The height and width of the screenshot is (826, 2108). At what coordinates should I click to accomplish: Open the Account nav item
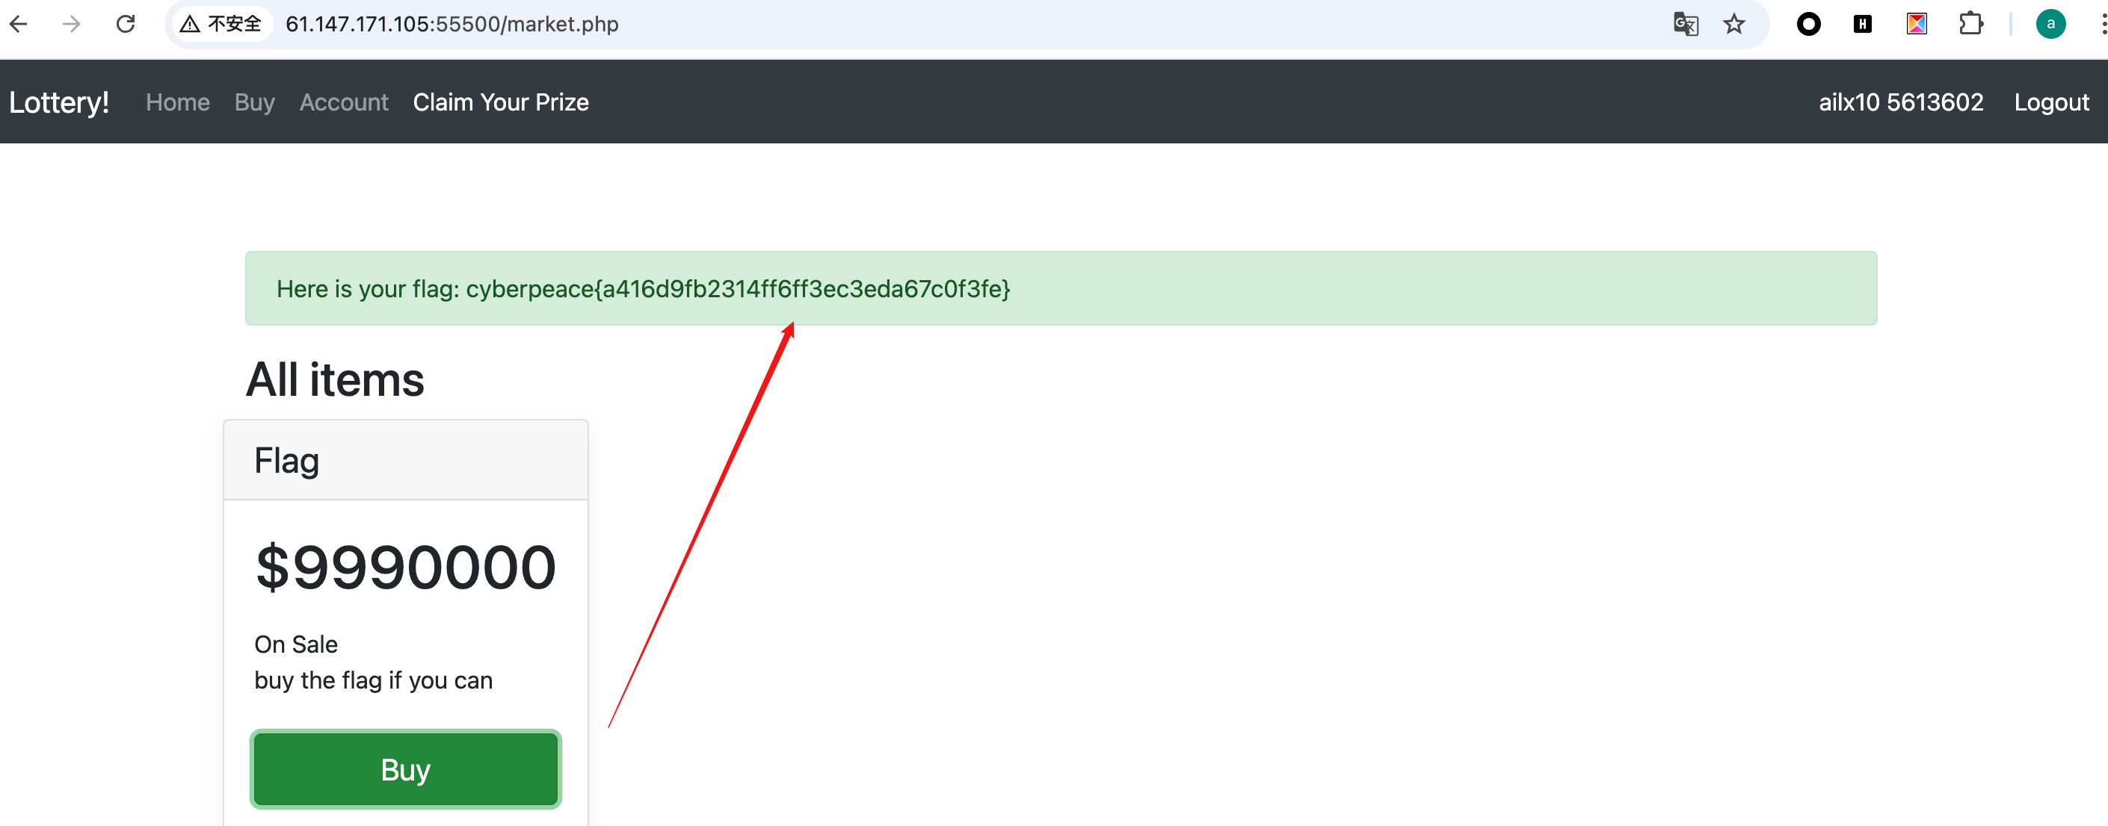click(344, 102)
